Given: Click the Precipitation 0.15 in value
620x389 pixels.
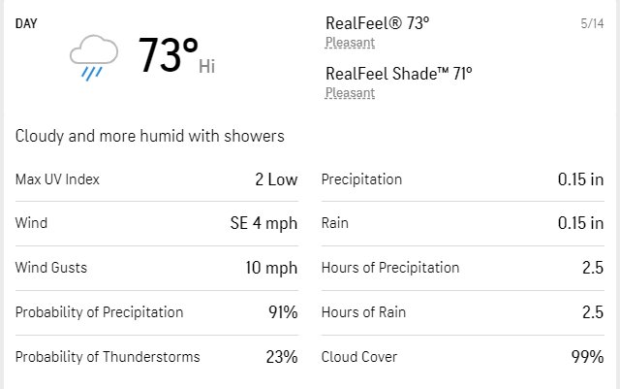Looking at the screenshot, I should [x=580, y=179].
